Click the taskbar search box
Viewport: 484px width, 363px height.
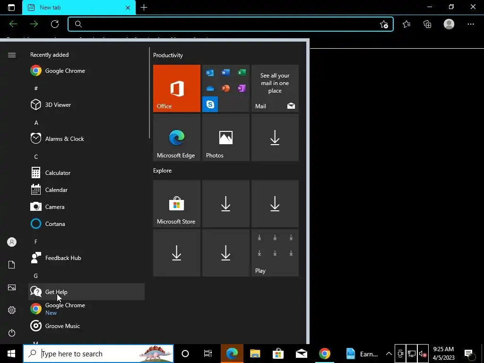click(98, 354)
